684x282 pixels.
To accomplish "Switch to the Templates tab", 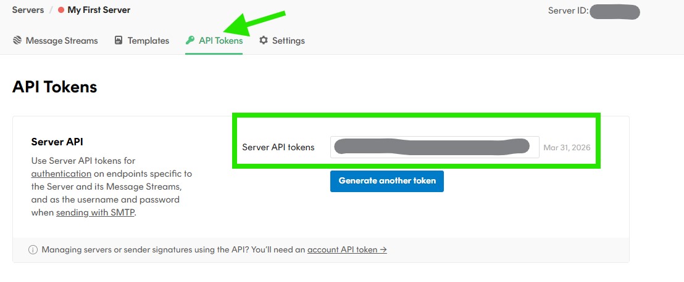I will (x=148, y=41).
